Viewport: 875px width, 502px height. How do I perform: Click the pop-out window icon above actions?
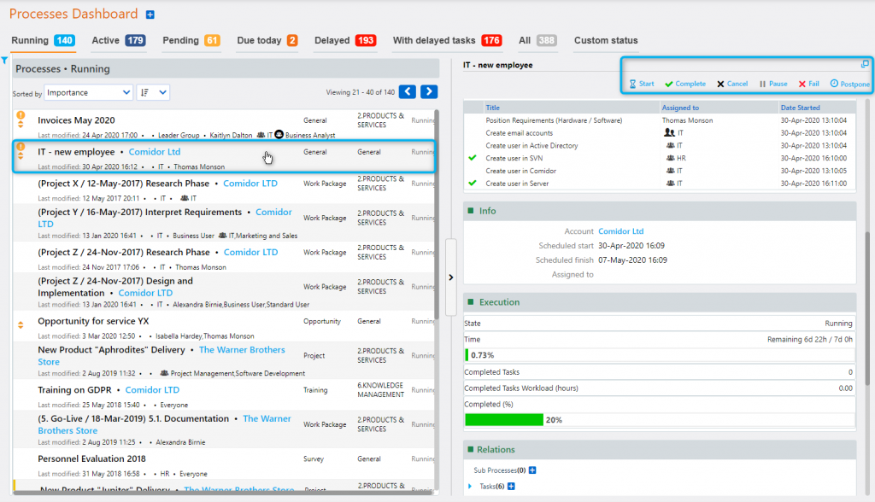tap(864, 63)
